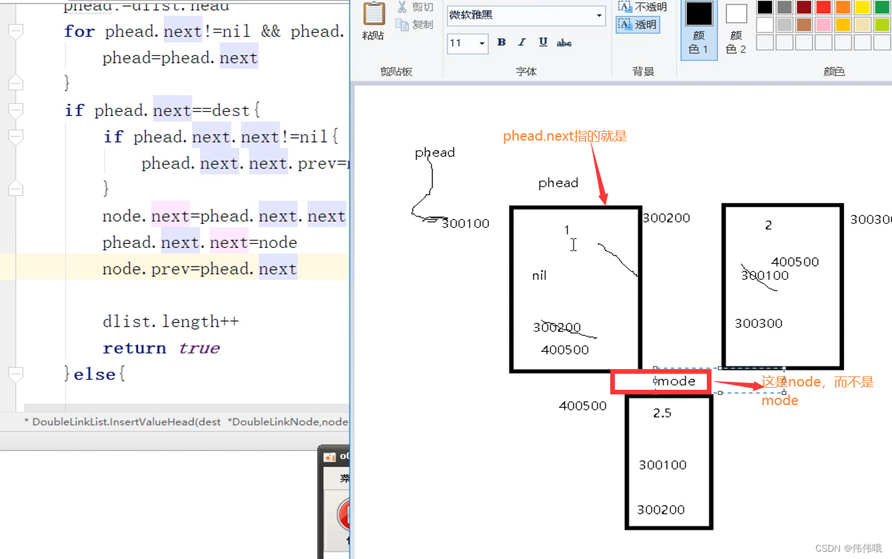Pick the bright red palette swatch
Viewport: 892px width, 559px height.
click(823, 7)
